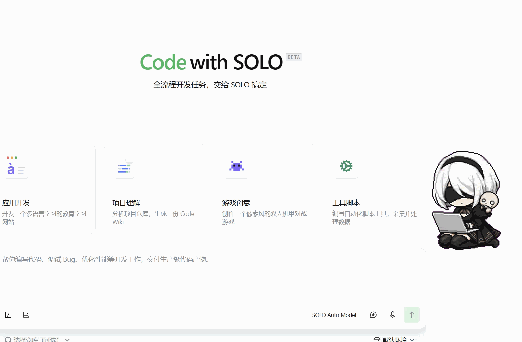Click the 全流程开发任务 subtitle text
The width and height of the screenshot is (522, 342).
pos(210,85)
